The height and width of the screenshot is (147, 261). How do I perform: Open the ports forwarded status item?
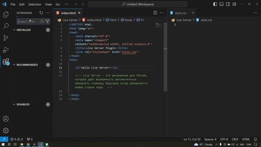tap(30, 139)
